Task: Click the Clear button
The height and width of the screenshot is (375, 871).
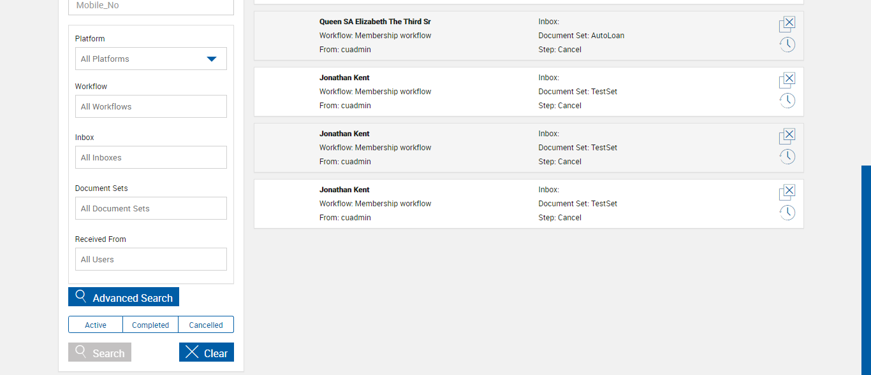Action: (x=207, y=353)
